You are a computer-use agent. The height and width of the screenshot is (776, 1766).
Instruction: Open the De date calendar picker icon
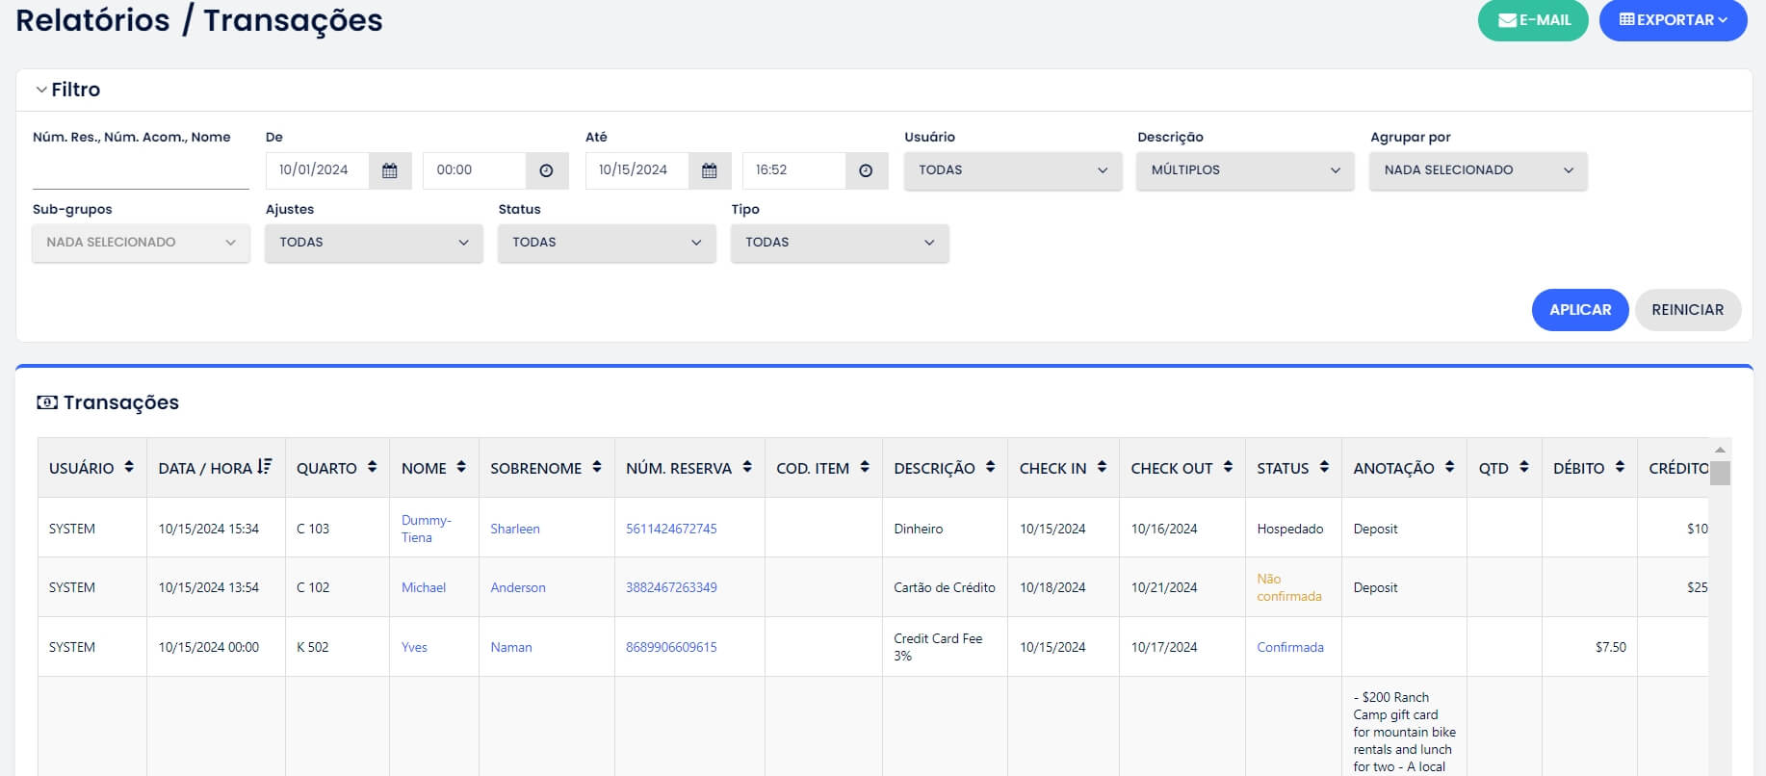[x=390, y=170]
